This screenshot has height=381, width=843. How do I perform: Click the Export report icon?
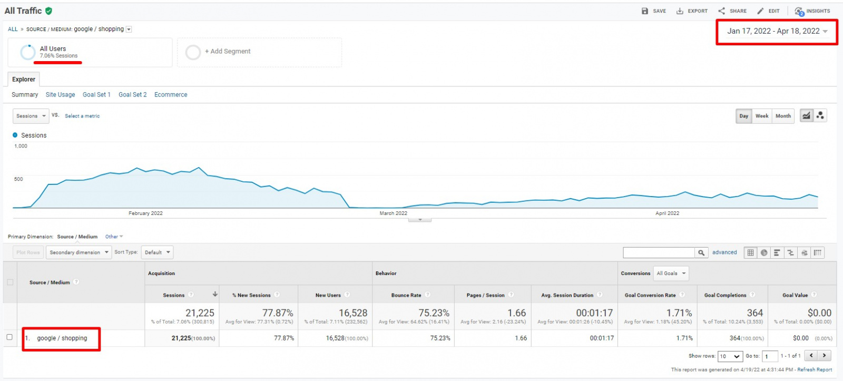(x=680, y=11)
